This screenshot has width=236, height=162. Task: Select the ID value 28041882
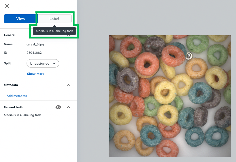[x=34, y=52]
